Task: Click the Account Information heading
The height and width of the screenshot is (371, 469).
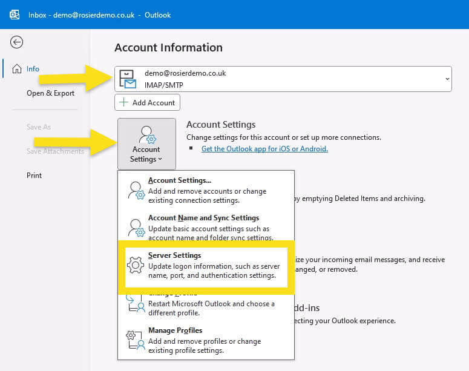Action: (x=169, y=48)
